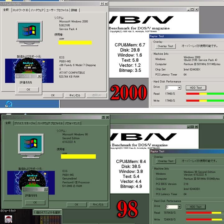Select the 全般 tab in Windows 98 properties
The height and width of the screenshot is (224, 224).
click(x=8, y=123)
